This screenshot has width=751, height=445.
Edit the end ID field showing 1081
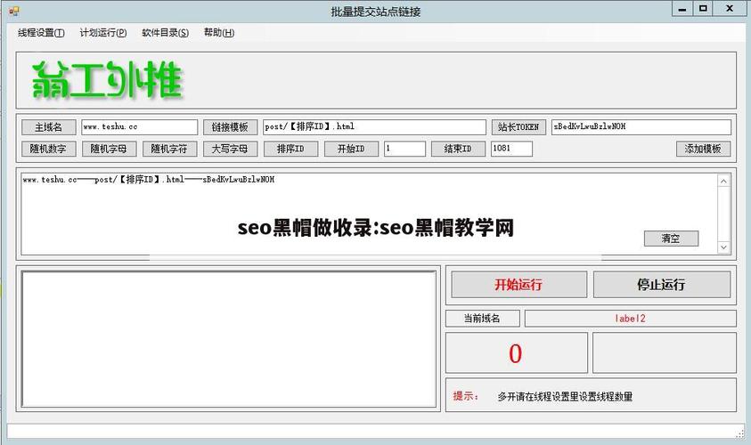511,149
